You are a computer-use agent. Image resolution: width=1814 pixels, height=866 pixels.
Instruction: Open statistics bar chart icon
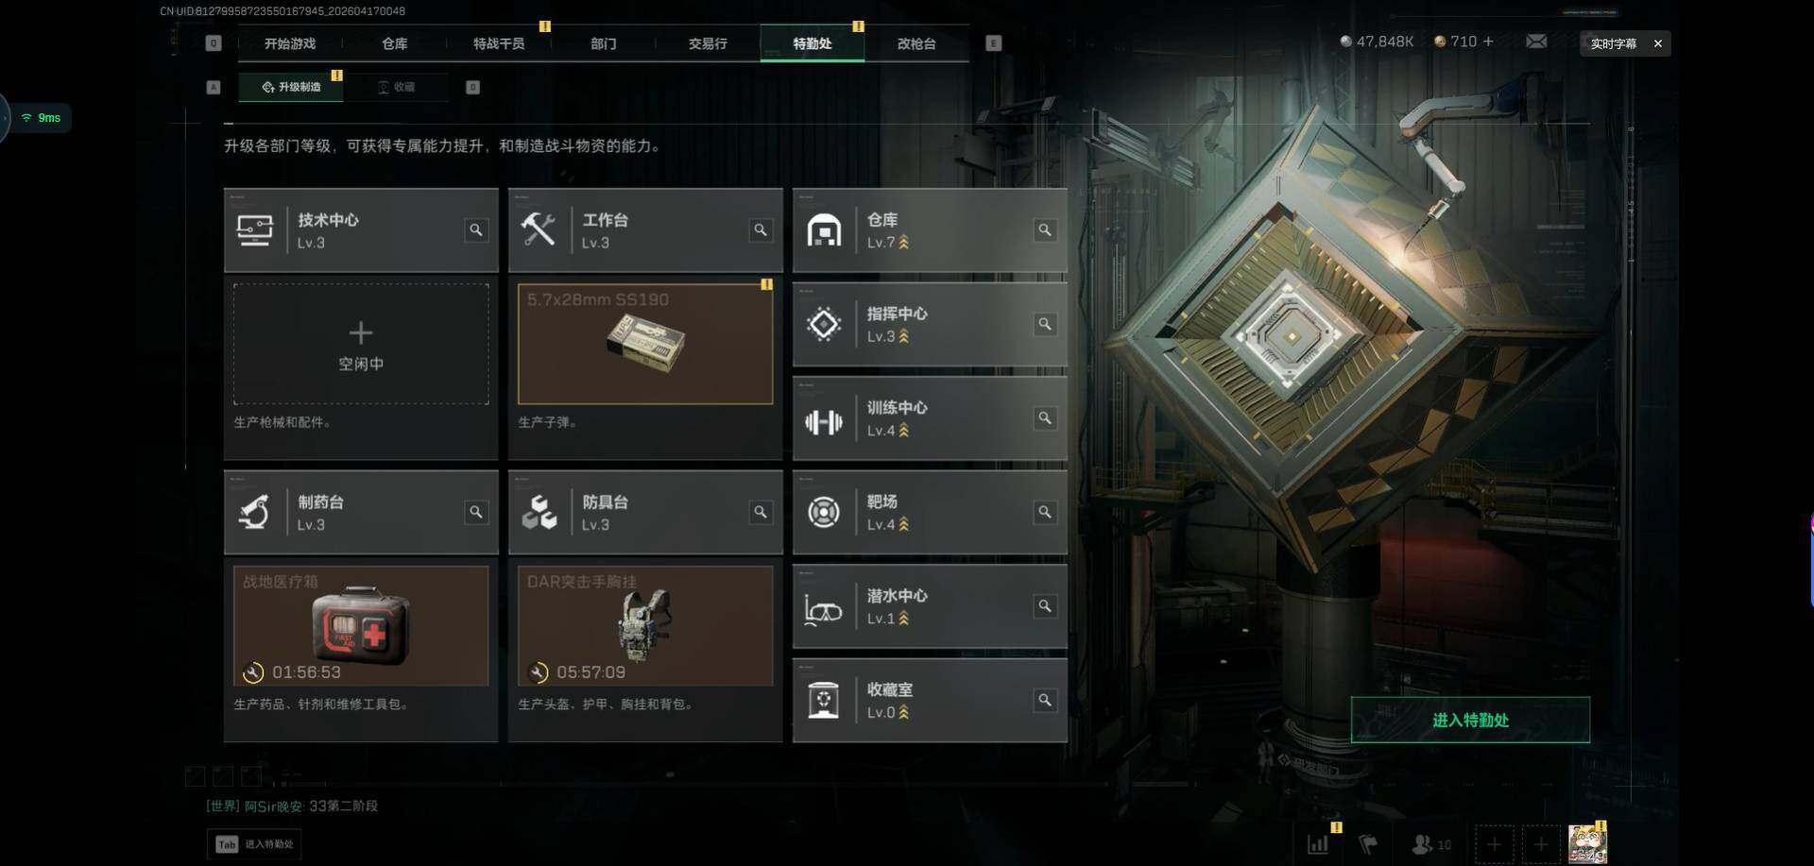(1318, 844)
